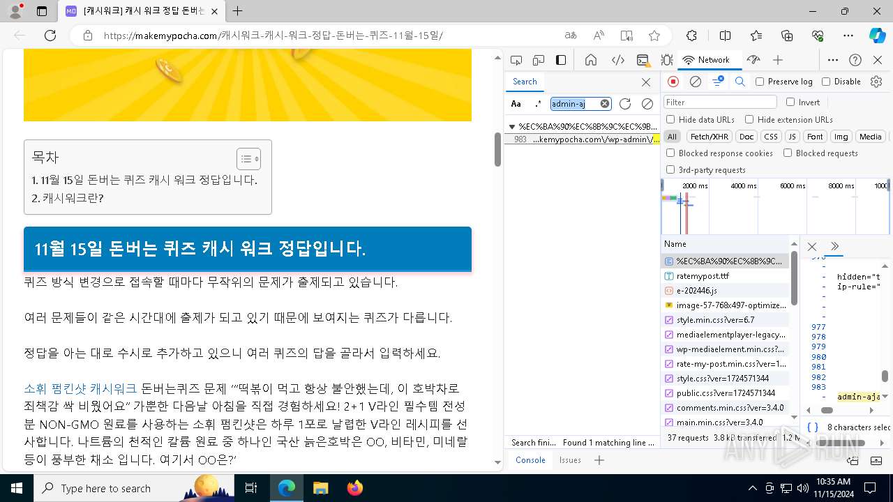Filter requests by Fetch/XHR
This screenshot has height=502, width=893.
pyautogui.click(x=710, y=137)
